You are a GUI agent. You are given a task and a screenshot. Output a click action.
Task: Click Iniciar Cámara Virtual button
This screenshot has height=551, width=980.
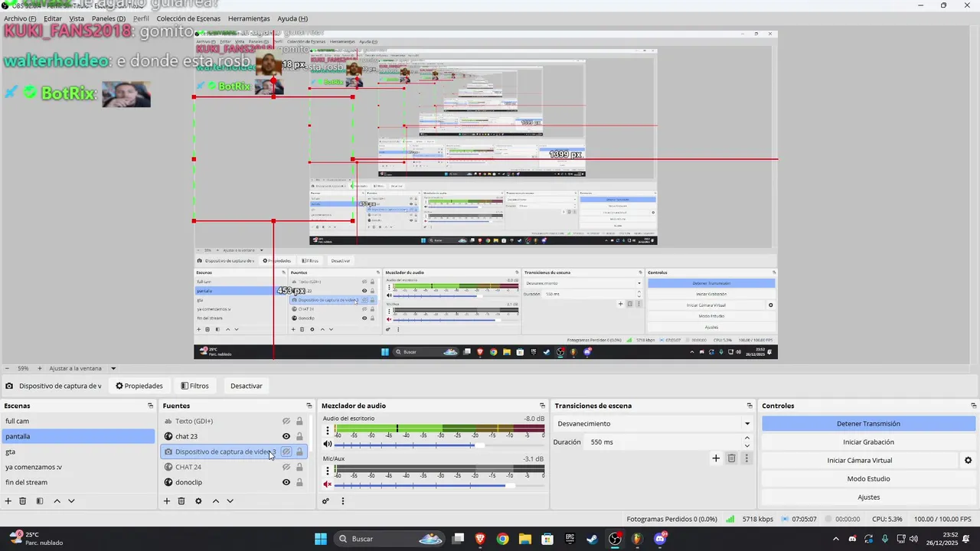[859, 461]
